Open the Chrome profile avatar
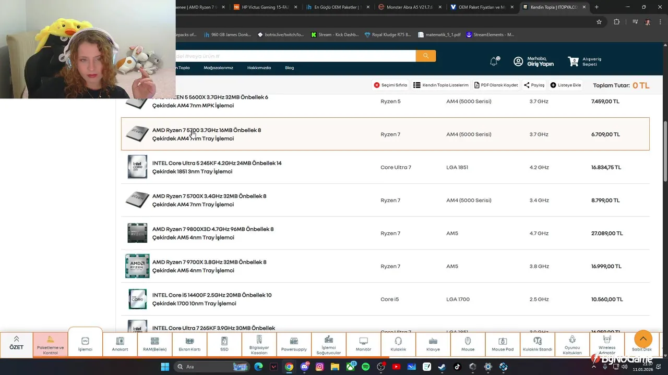 648,22
